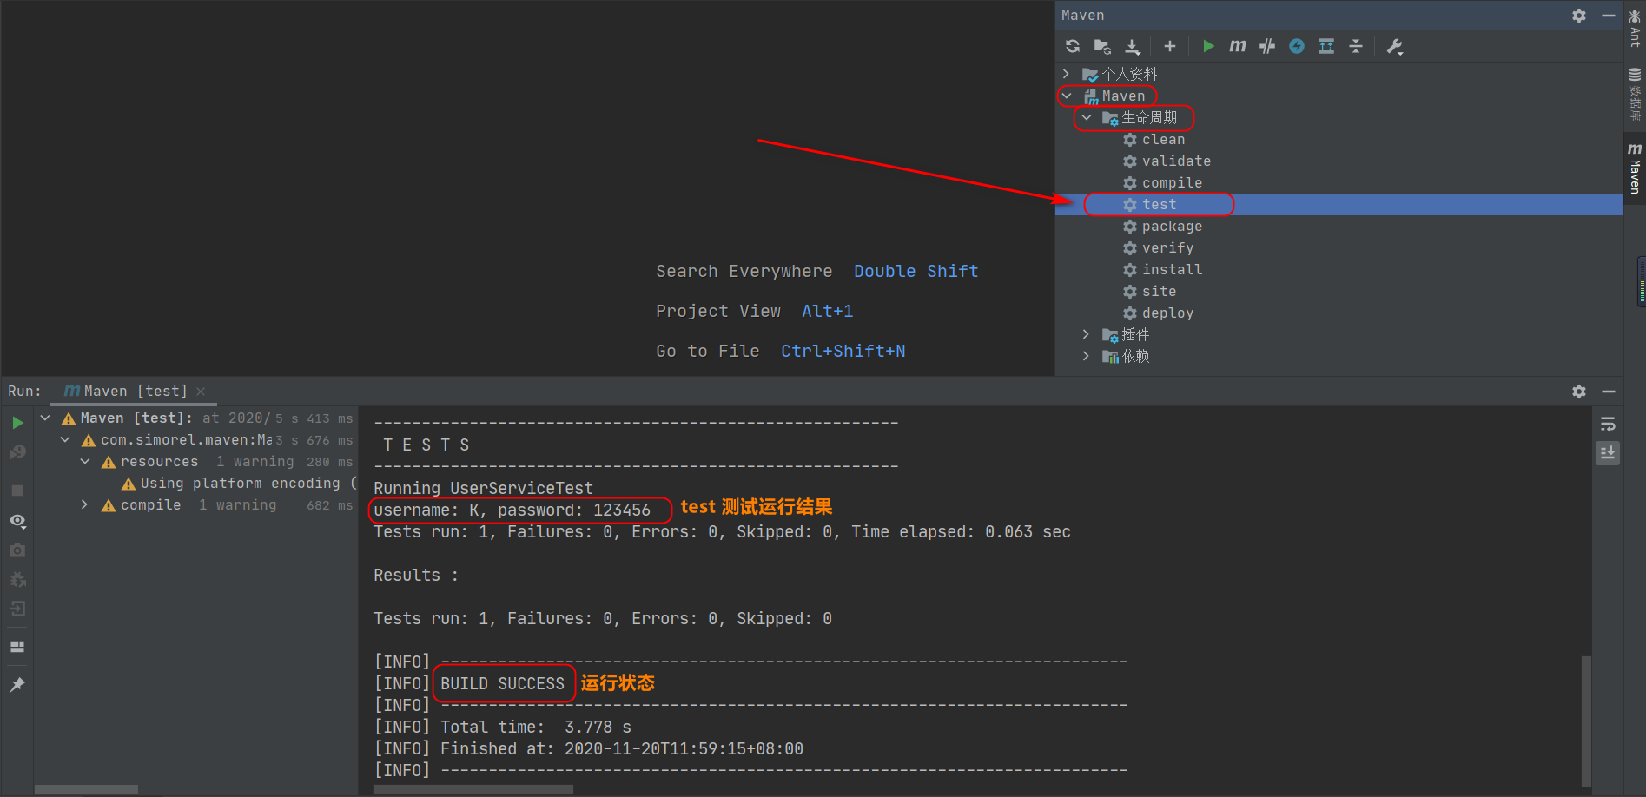Close the Maven [test] run tab
This screenshot has width=1646, height=797.
(201, 392)
